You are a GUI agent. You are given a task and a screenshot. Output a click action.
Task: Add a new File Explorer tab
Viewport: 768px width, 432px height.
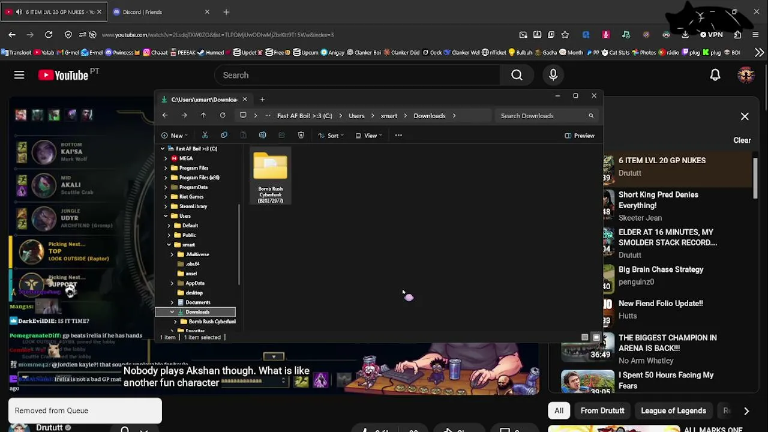[x=262, y=100]
